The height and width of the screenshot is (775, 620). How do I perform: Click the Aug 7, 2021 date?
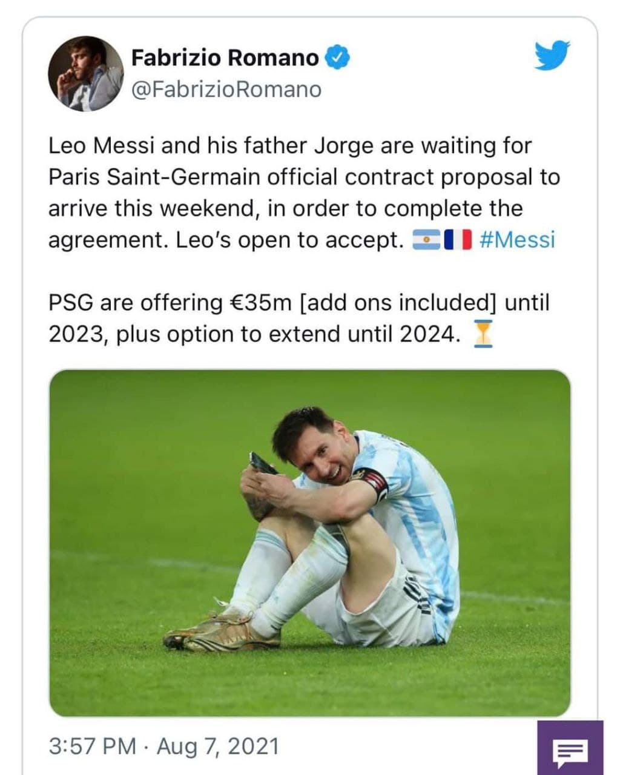click(x=218, y=746)
